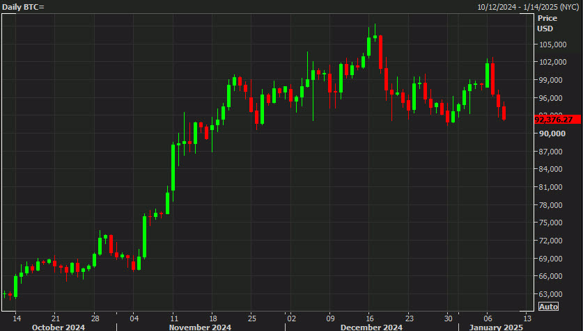Click the Auto scale button
583x331 pixels.
pyautogui.click(x=548, y=307)
